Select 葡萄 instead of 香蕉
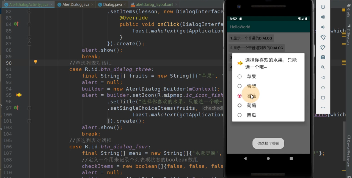The image size is (352, 178). 240,105
